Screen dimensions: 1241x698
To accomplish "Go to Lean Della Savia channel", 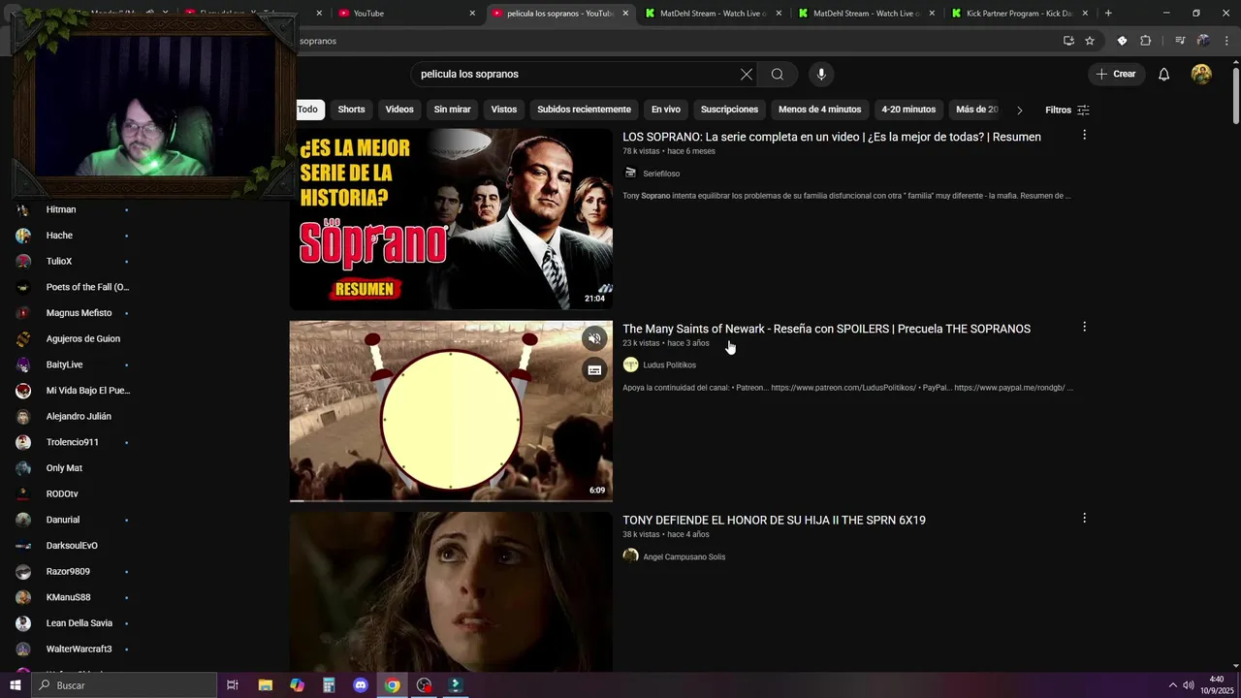I will pos(79,623).
